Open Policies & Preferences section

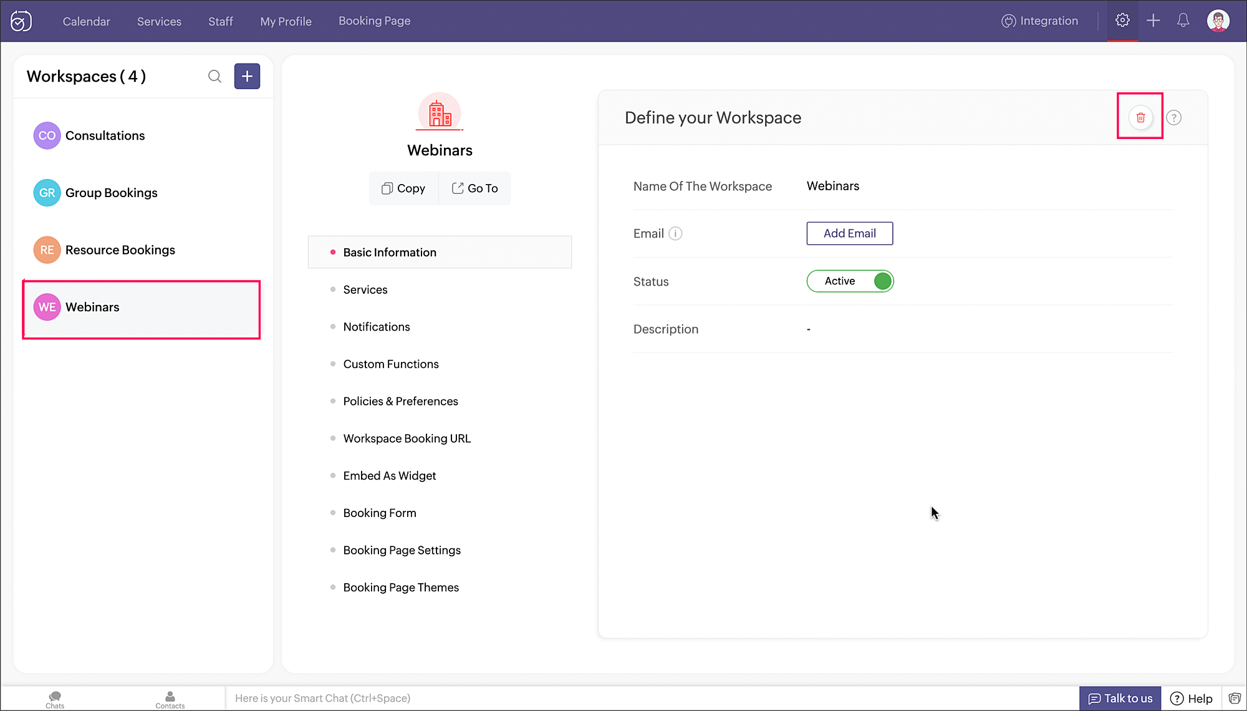[400, 401]
